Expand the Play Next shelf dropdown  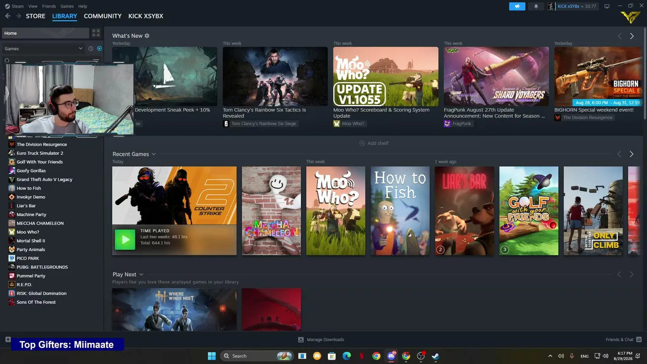tap(141, 275)
